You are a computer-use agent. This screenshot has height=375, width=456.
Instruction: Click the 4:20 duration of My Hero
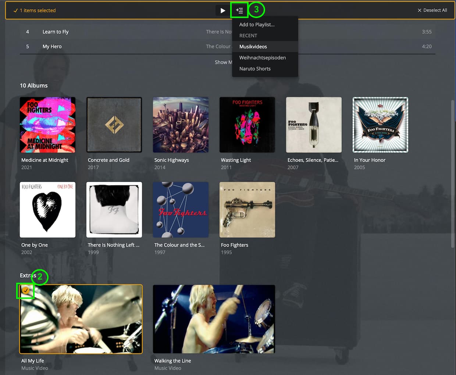coord(427,47)
